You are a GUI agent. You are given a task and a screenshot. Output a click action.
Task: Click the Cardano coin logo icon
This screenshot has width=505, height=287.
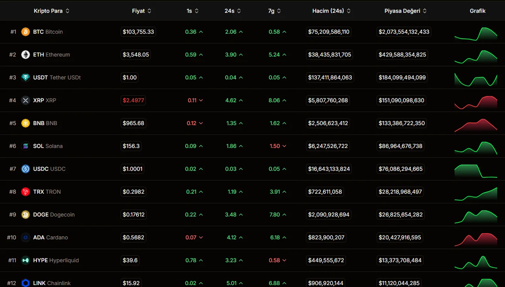coord(26,237)
